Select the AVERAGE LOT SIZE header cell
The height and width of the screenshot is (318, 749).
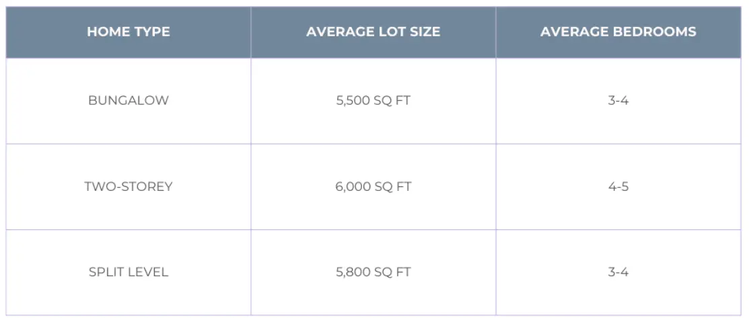pyautogui.click(x=373, y=32)
